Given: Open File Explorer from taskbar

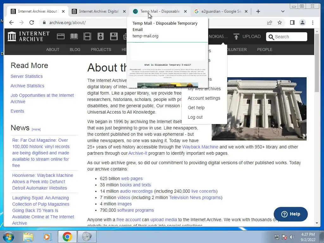Looking at the screenshot, I should point(28,237).
